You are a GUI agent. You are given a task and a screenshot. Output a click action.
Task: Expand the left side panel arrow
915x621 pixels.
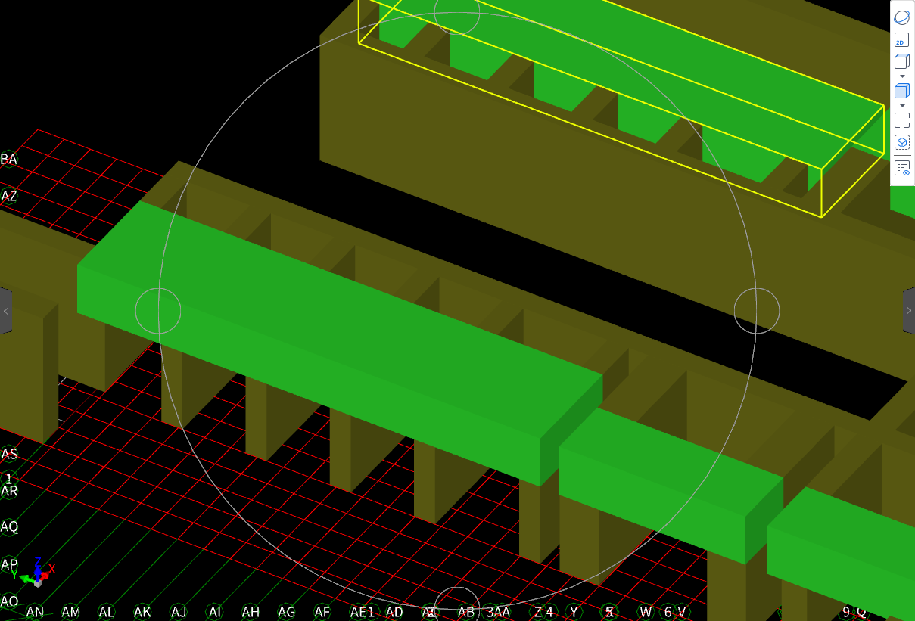(5, 310)
